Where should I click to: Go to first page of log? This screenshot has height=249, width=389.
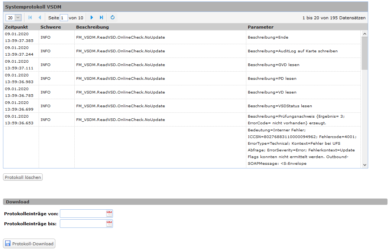pos(30,17)
